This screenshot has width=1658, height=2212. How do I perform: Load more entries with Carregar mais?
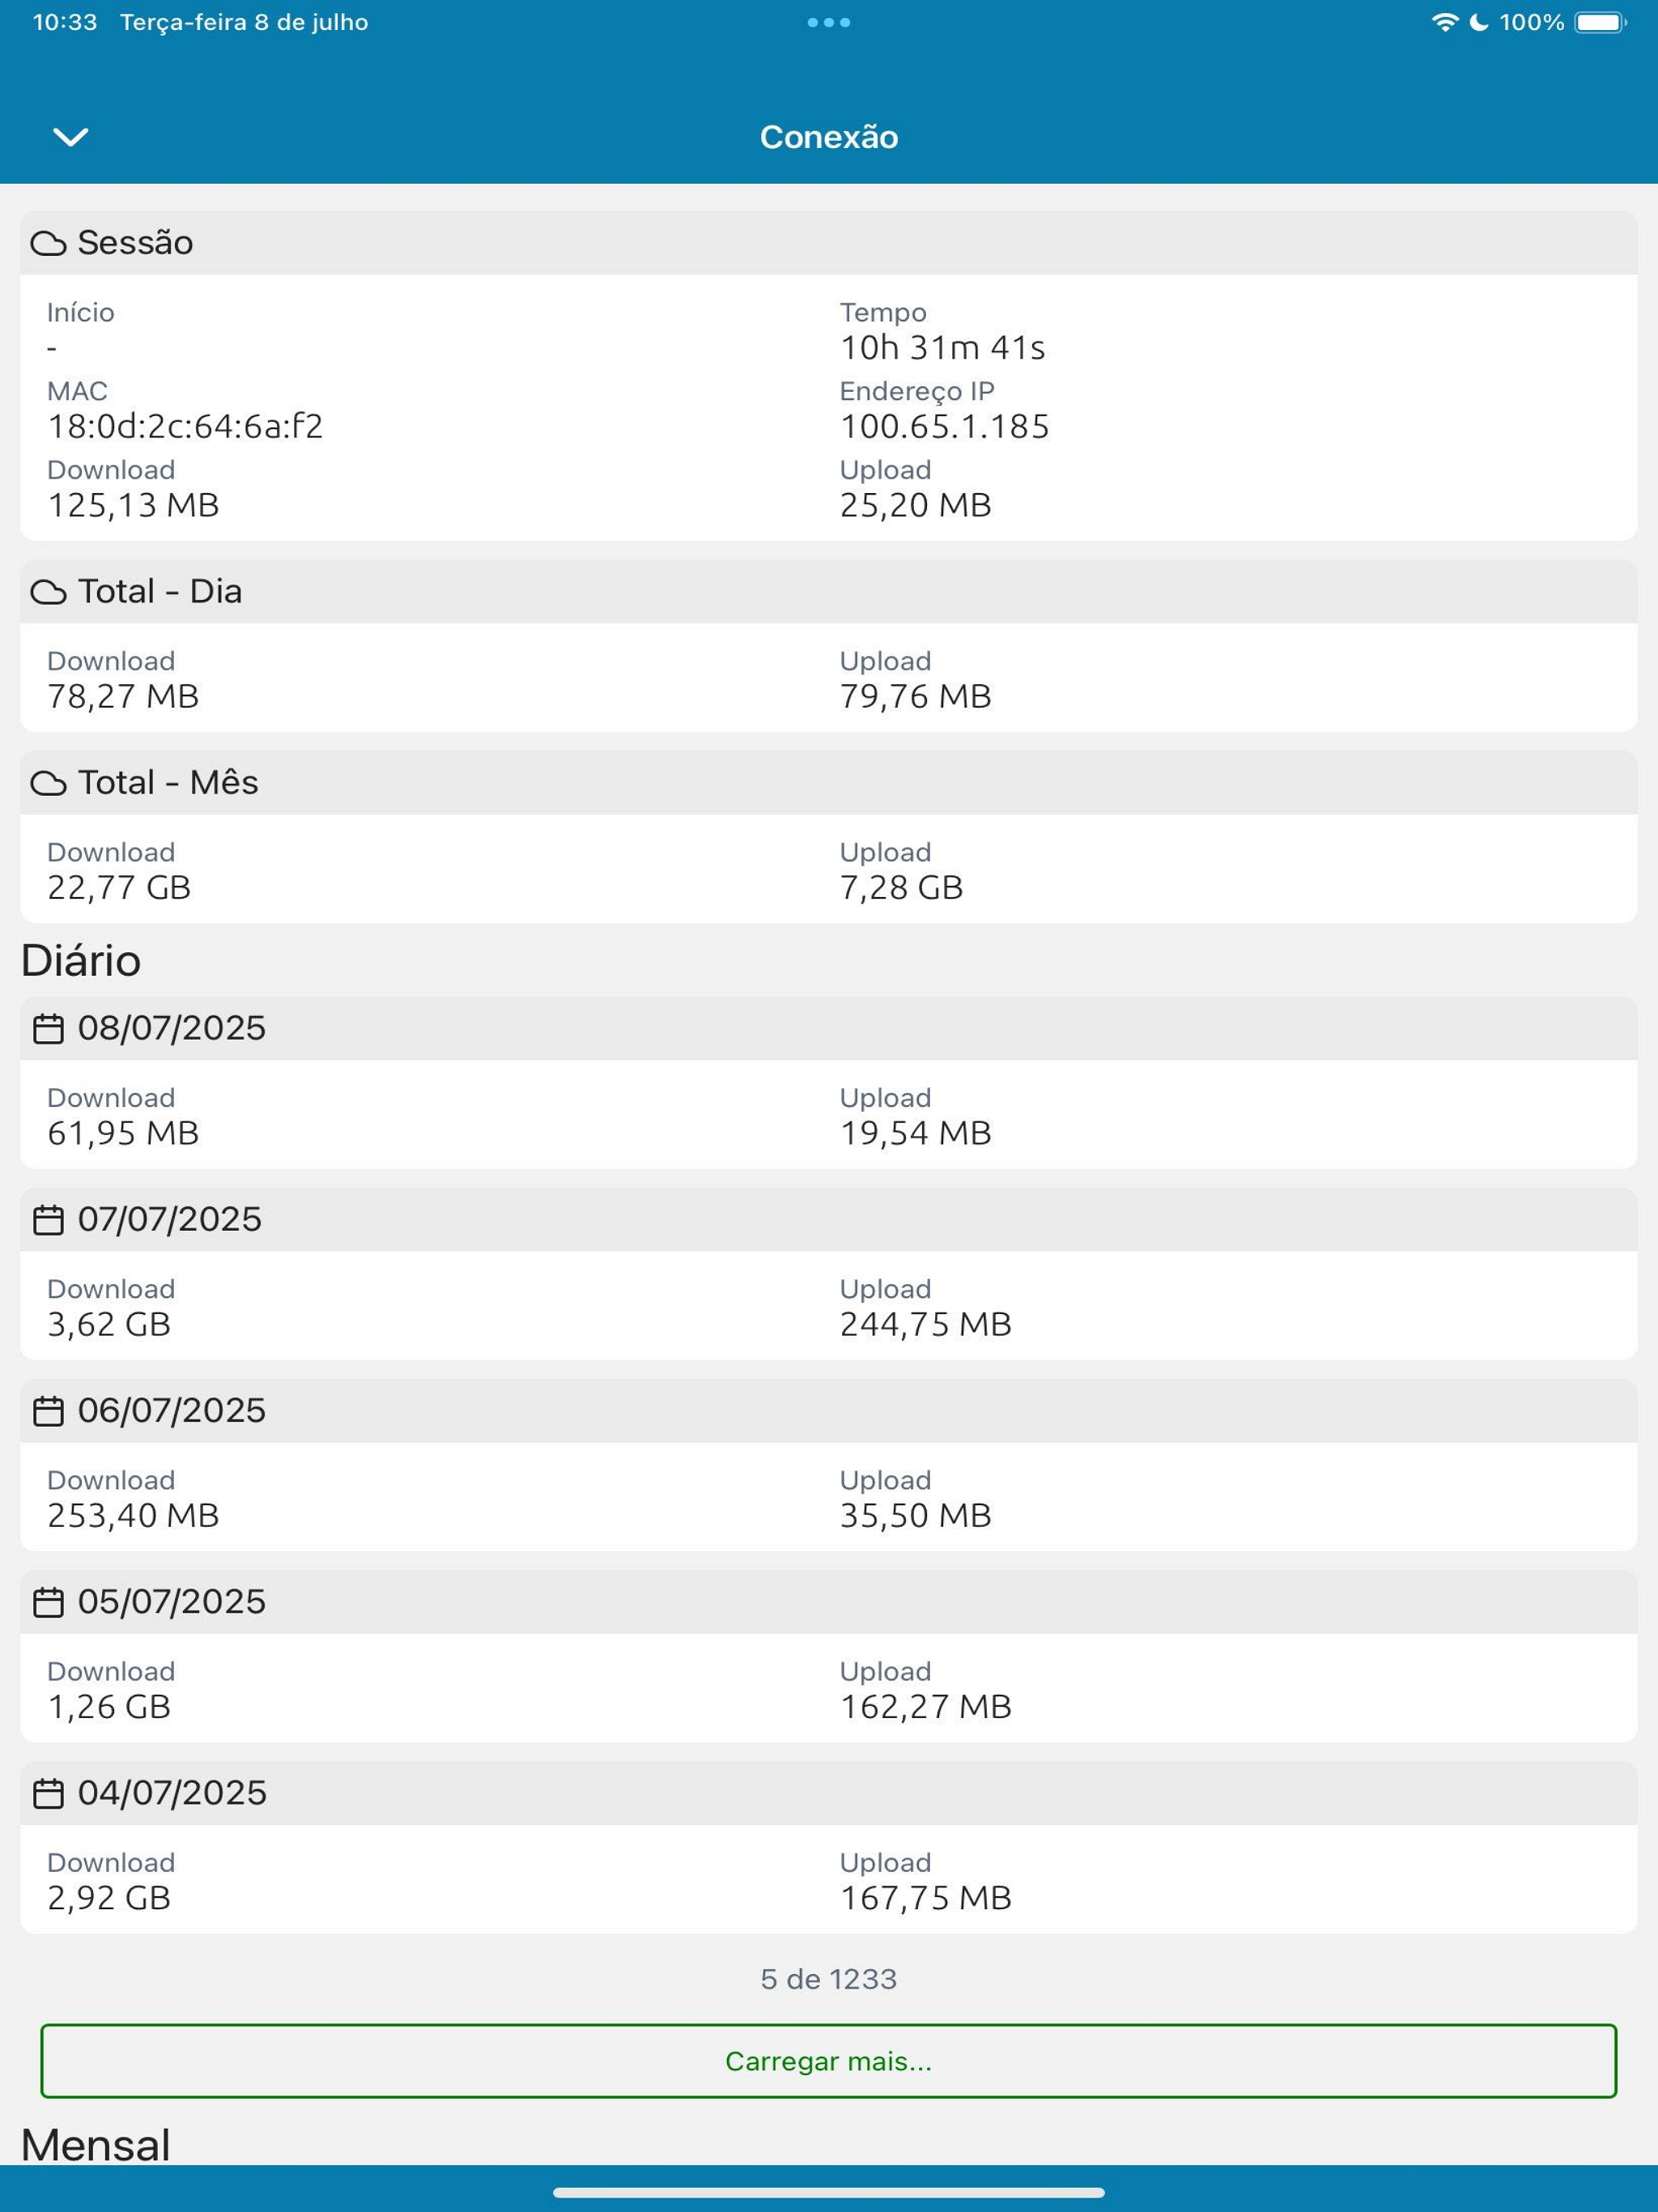pos(828,2061)
